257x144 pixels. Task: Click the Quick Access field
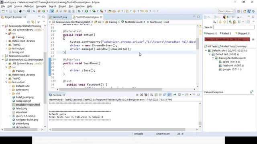coord(226,11)
